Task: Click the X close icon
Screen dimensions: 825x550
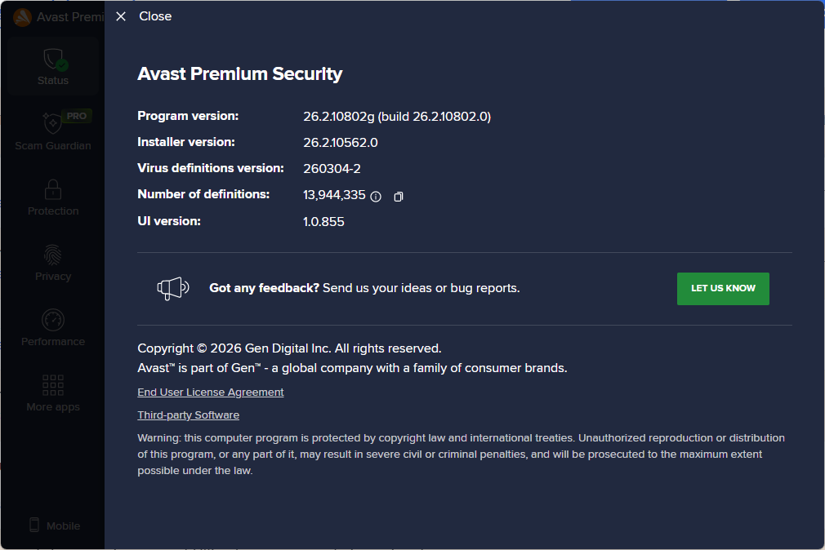Action: [121, 16]
